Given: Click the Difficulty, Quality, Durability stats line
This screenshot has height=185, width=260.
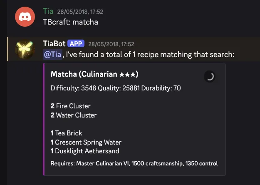Looking at the screenshot, I should [116, 88].
